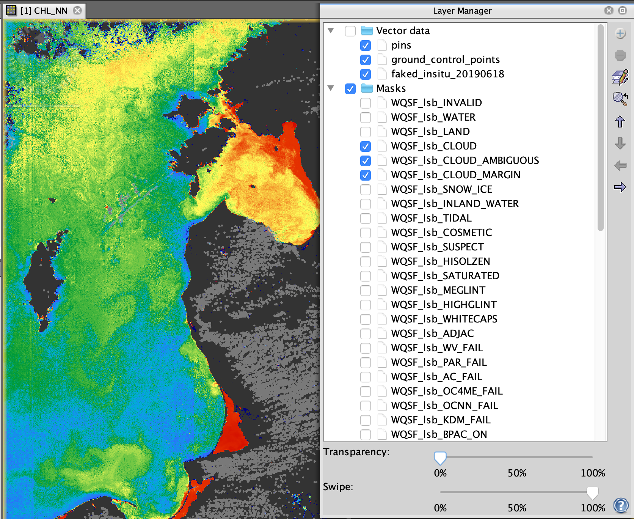The image size is (634, 519).
Task: Open help with the question mark icon
Action: (x=621, y=505)
